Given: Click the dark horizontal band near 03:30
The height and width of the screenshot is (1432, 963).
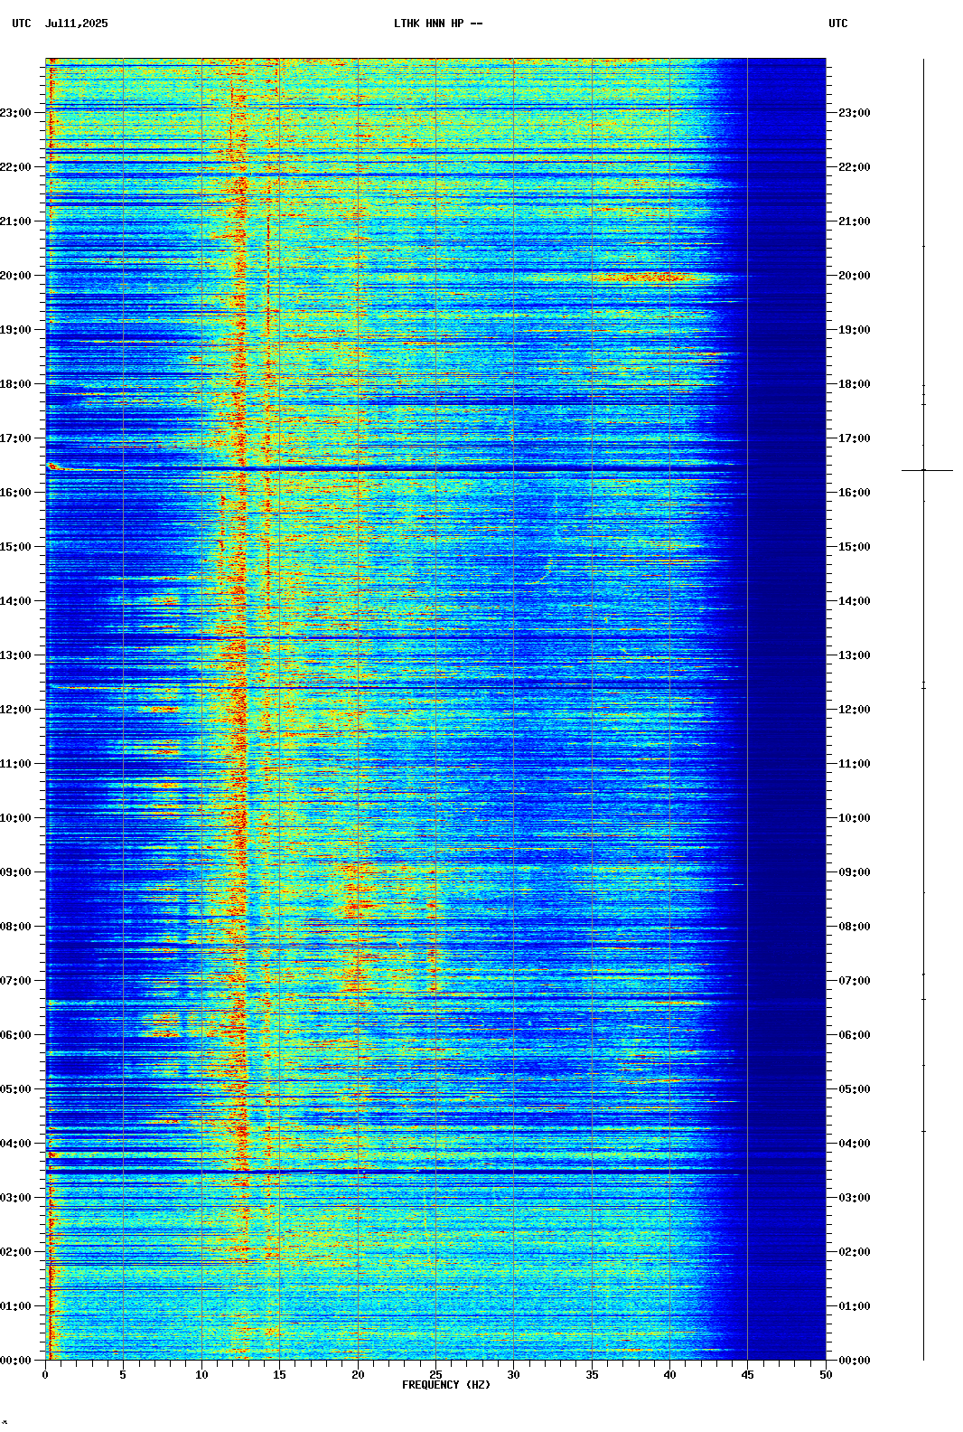Looking at the screenshot, I should click(435, 1171).
